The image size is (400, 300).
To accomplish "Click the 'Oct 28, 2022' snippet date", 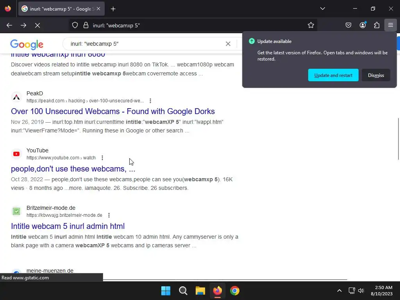I will coord(27,179).
